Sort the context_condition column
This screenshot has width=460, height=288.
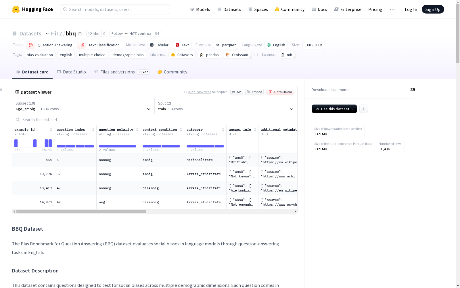181,130
